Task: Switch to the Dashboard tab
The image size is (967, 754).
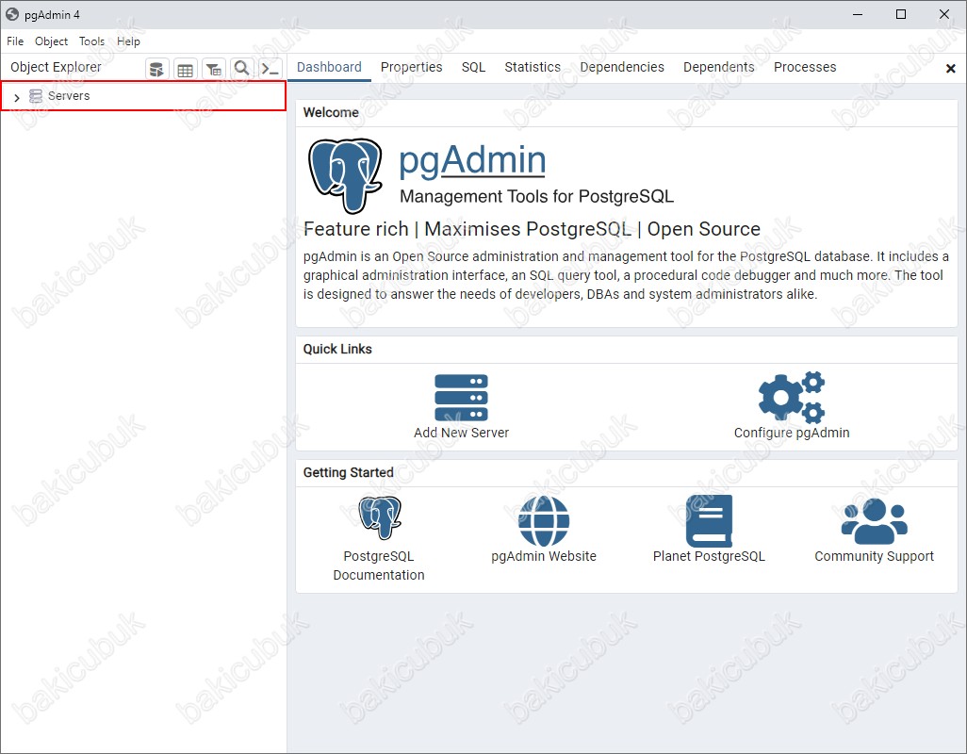Action: [x=329, y=67]
